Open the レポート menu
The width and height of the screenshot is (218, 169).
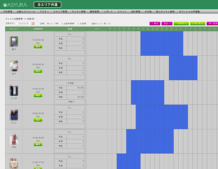click(108, 12)
